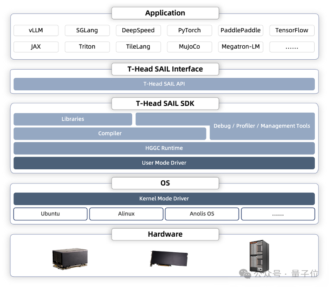The height and width of the screenshot is (287, 329).
Task: Click the JAX box
Action: point(36,47)
